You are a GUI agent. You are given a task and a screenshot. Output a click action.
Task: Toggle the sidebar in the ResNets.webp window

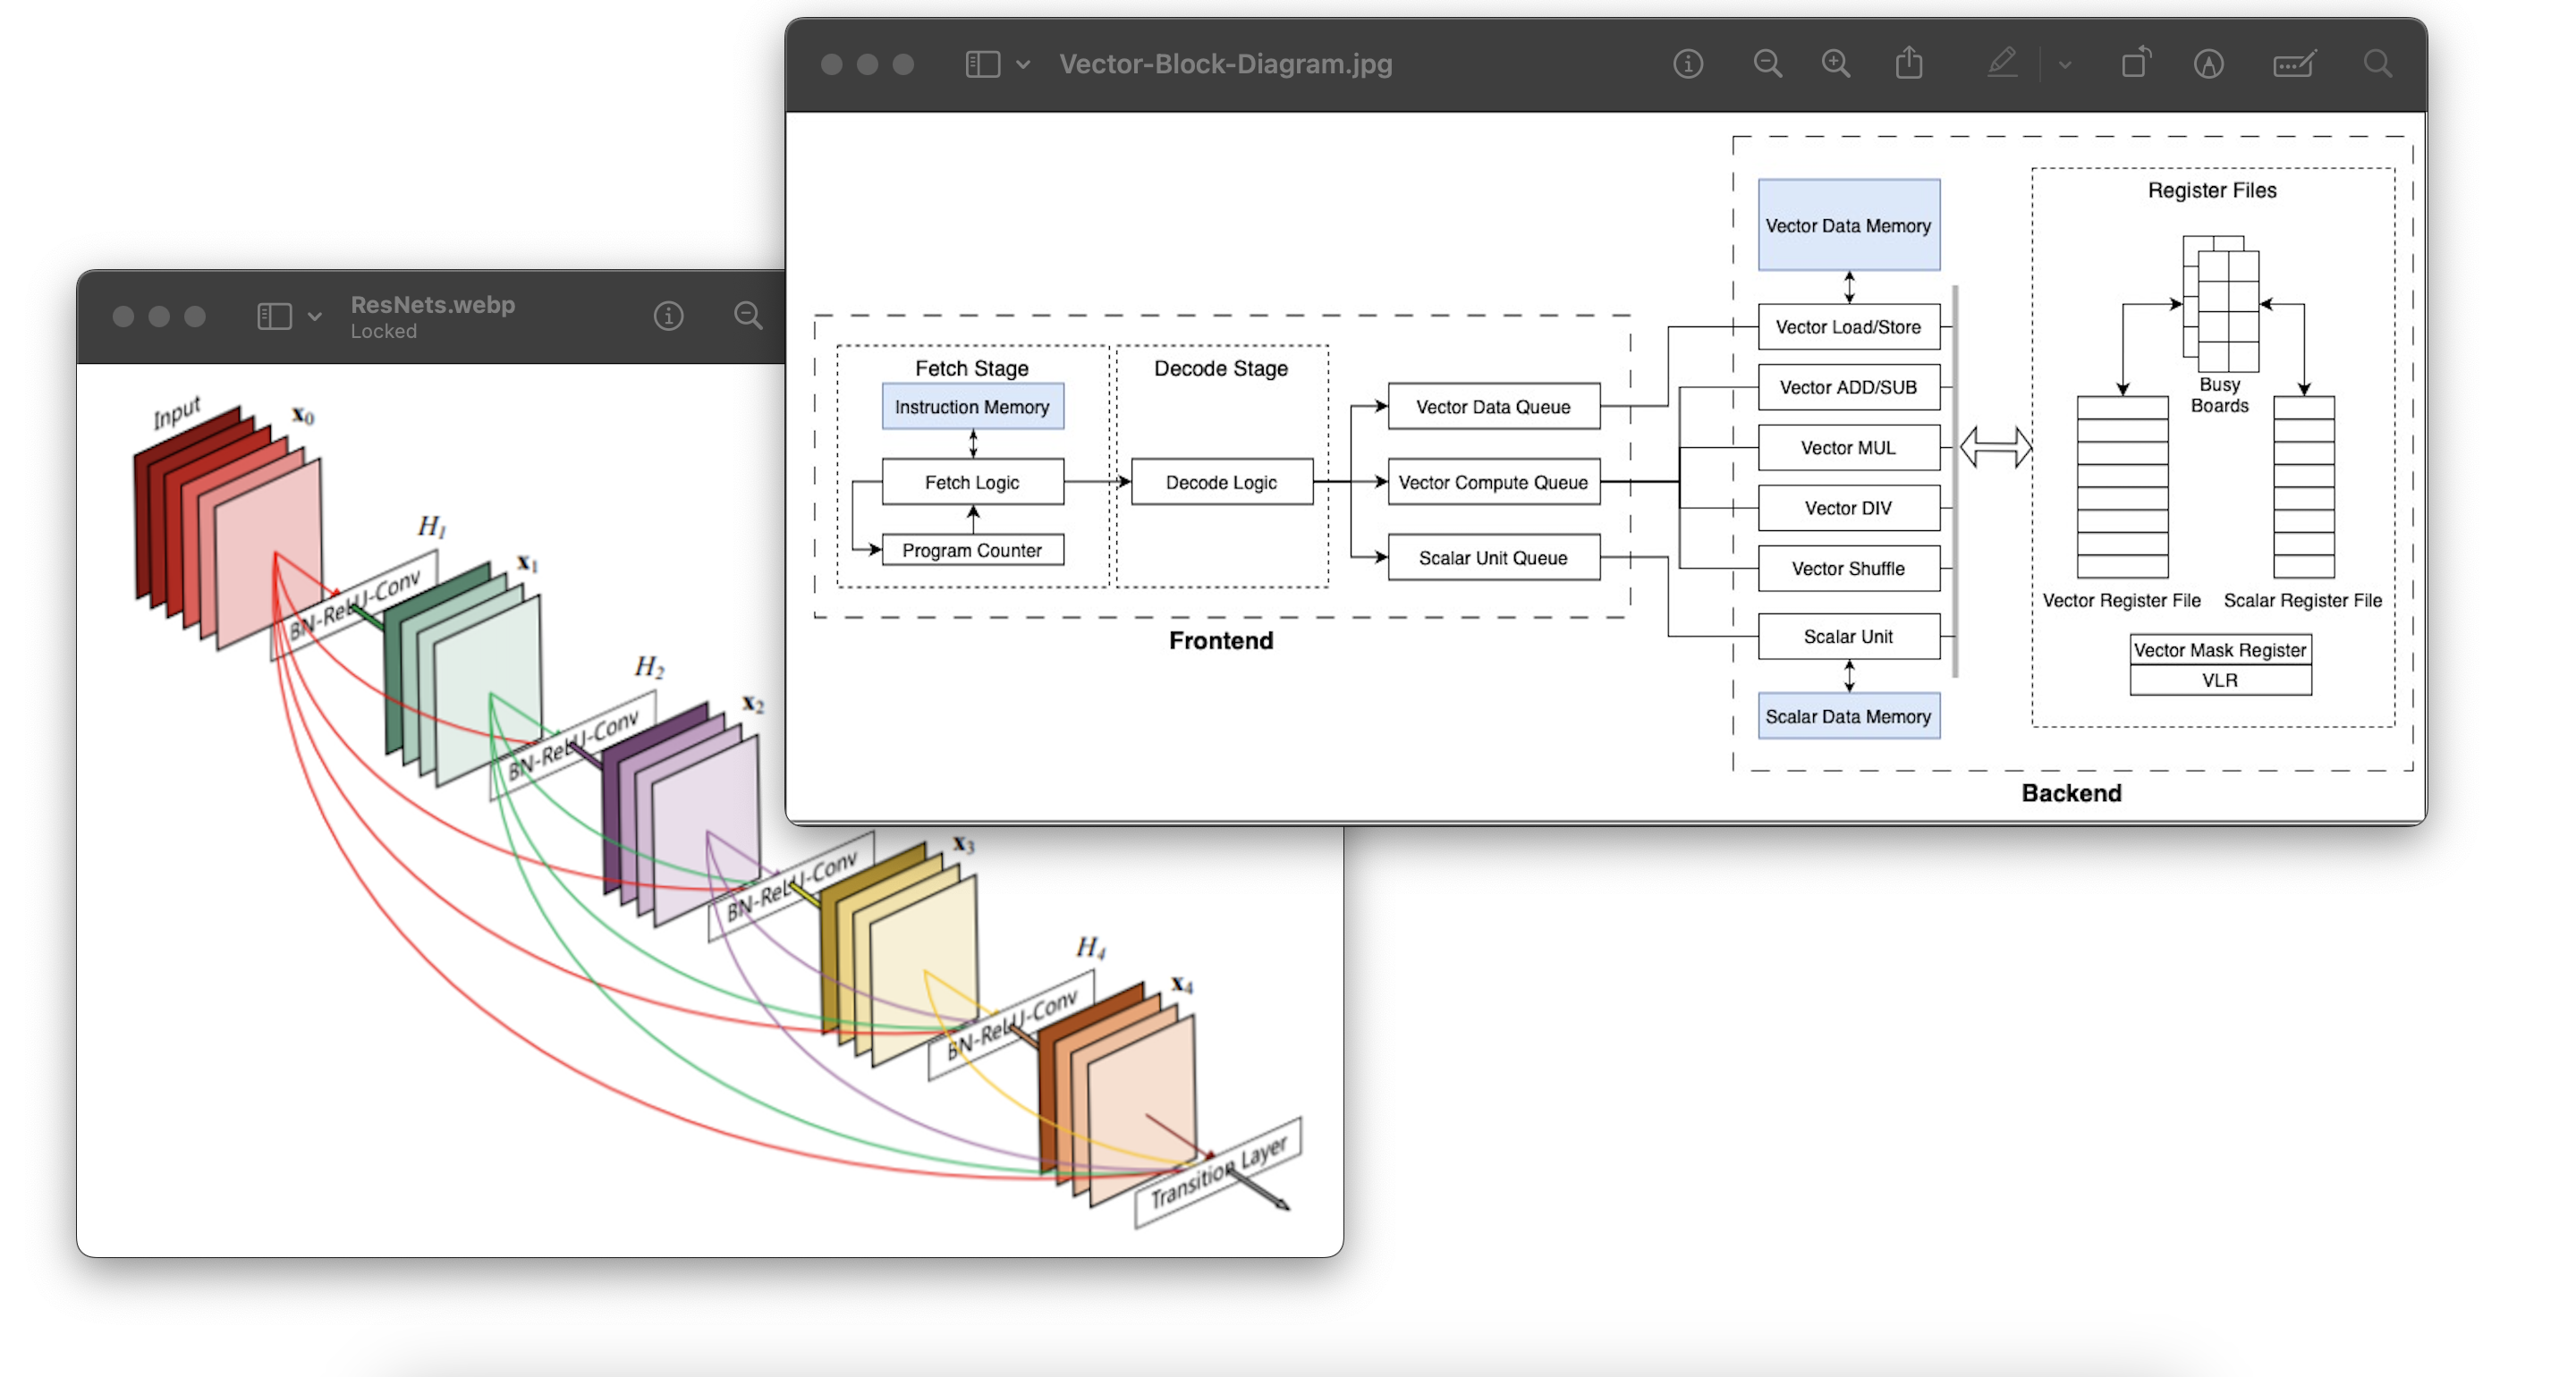click(274, 317)
